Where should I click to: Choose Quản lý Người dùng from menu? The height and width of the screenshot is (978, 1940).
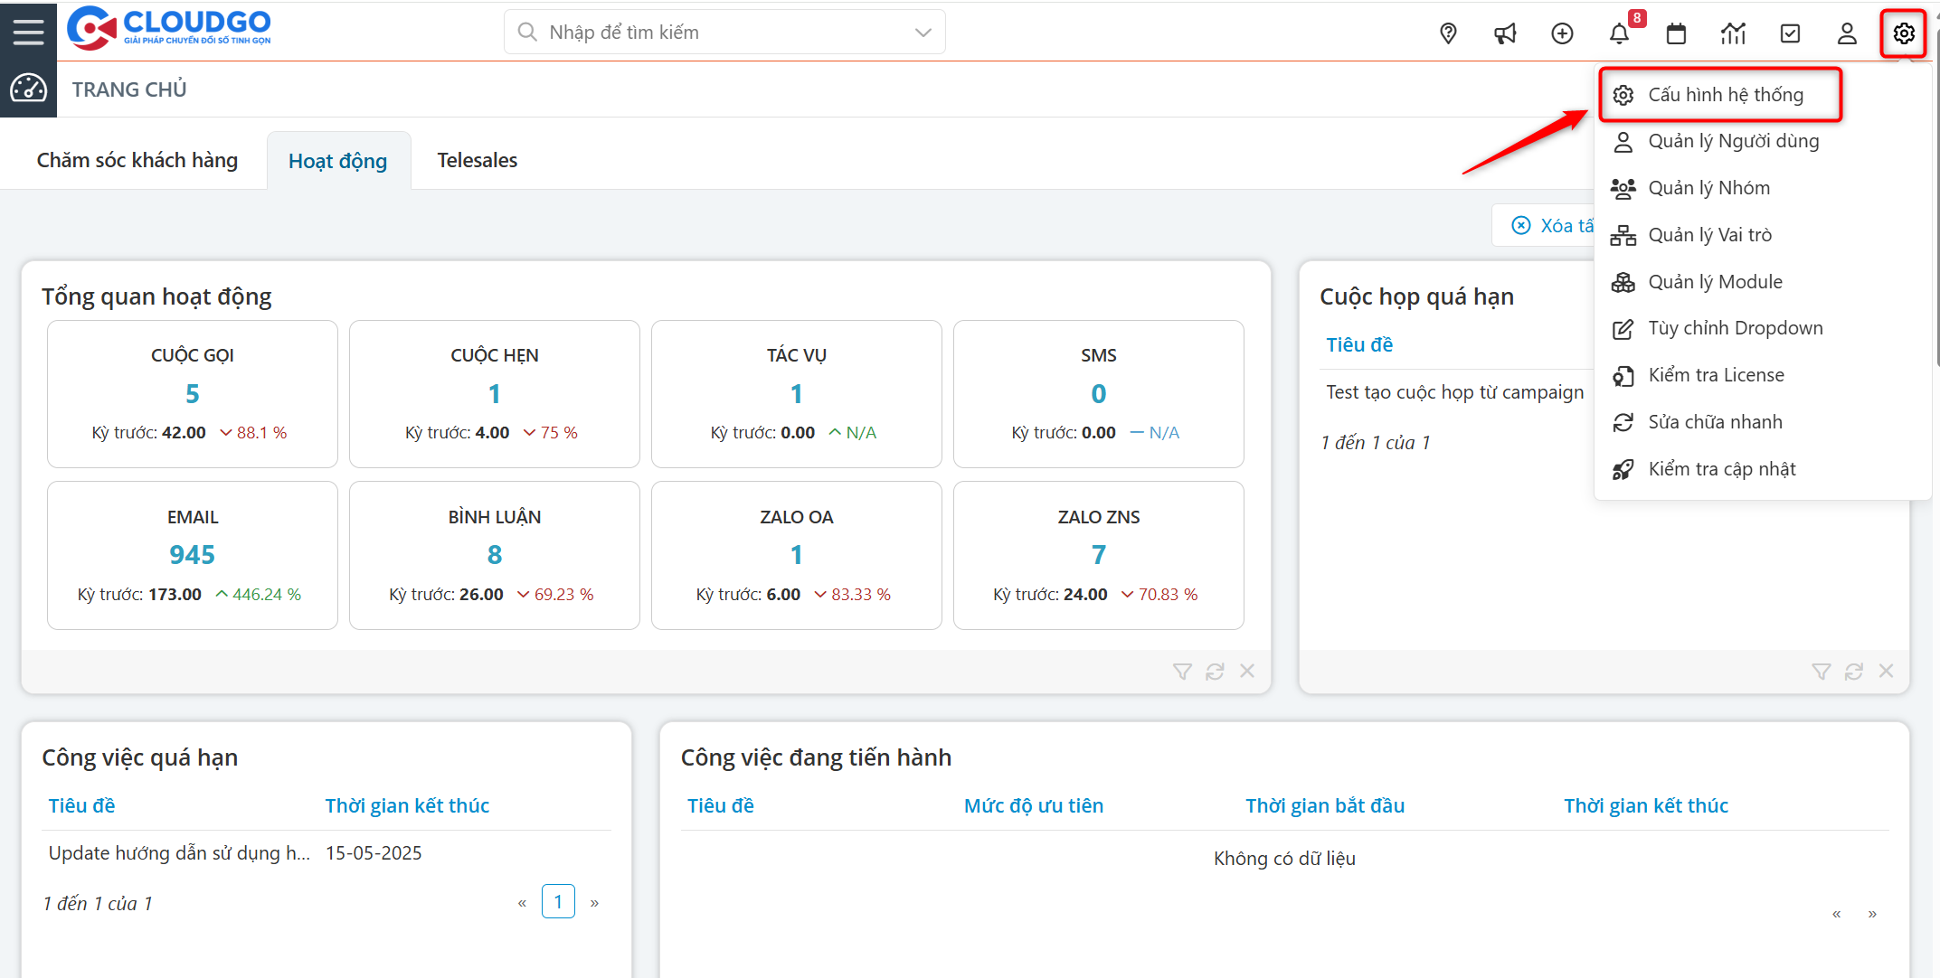click(x=1733, y=141)
